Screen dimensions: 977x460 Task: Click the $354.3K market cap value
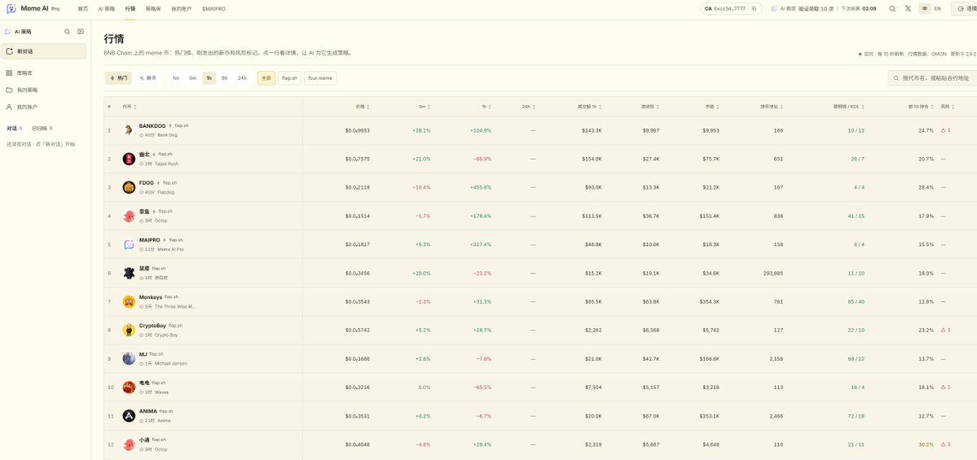click(x=709, y=302)
